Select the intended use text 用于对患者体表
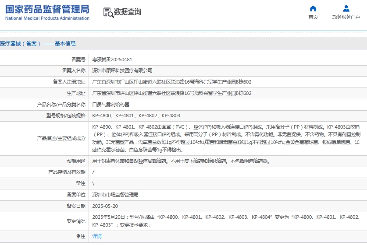This screenshot has width=367, height=245. pos(182,161)
